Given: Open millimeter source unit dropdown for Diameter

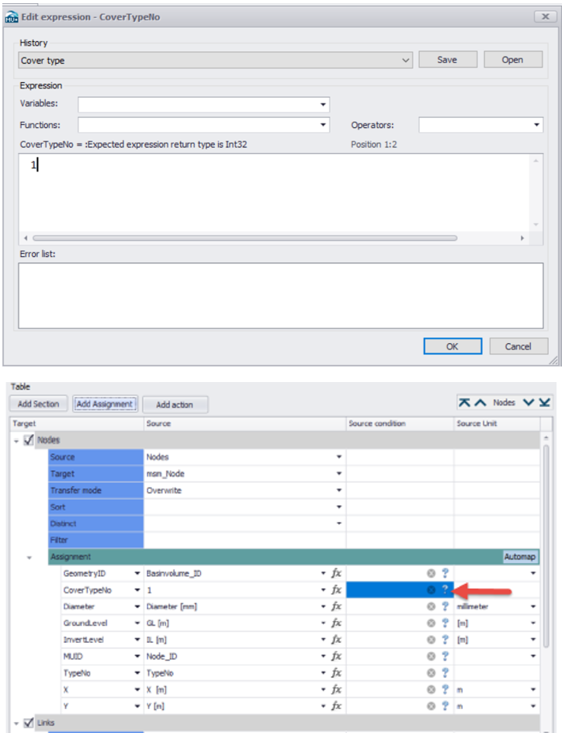Looking at the screenshot, I should (x=533, y=606).
